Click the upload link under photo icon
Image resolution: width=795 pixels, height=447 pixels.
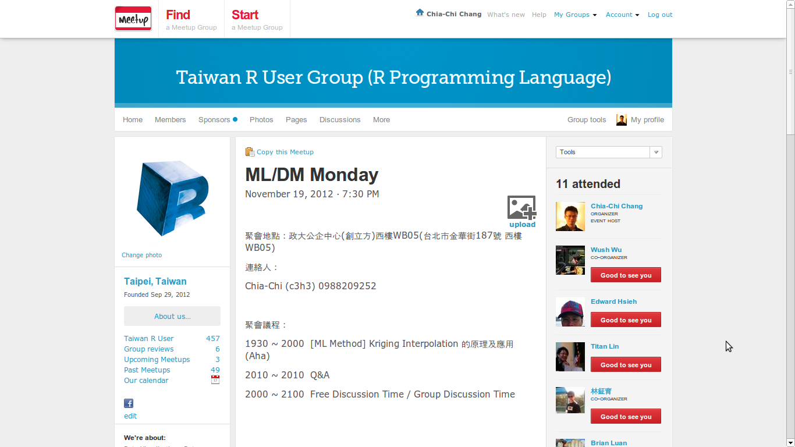pyautogui.click(x=522, y=225)
